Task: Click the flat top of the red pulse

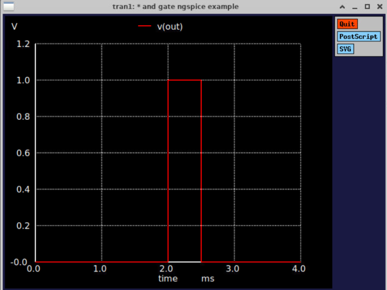Action: [x=184, y=80]
